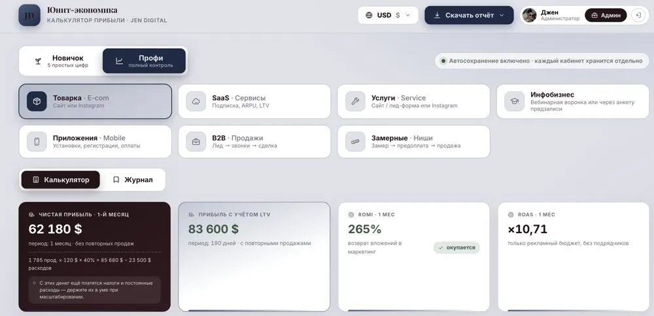Click the download arrow icon in Скачать отчёт

pyautogui.click(x=437, y=16)
